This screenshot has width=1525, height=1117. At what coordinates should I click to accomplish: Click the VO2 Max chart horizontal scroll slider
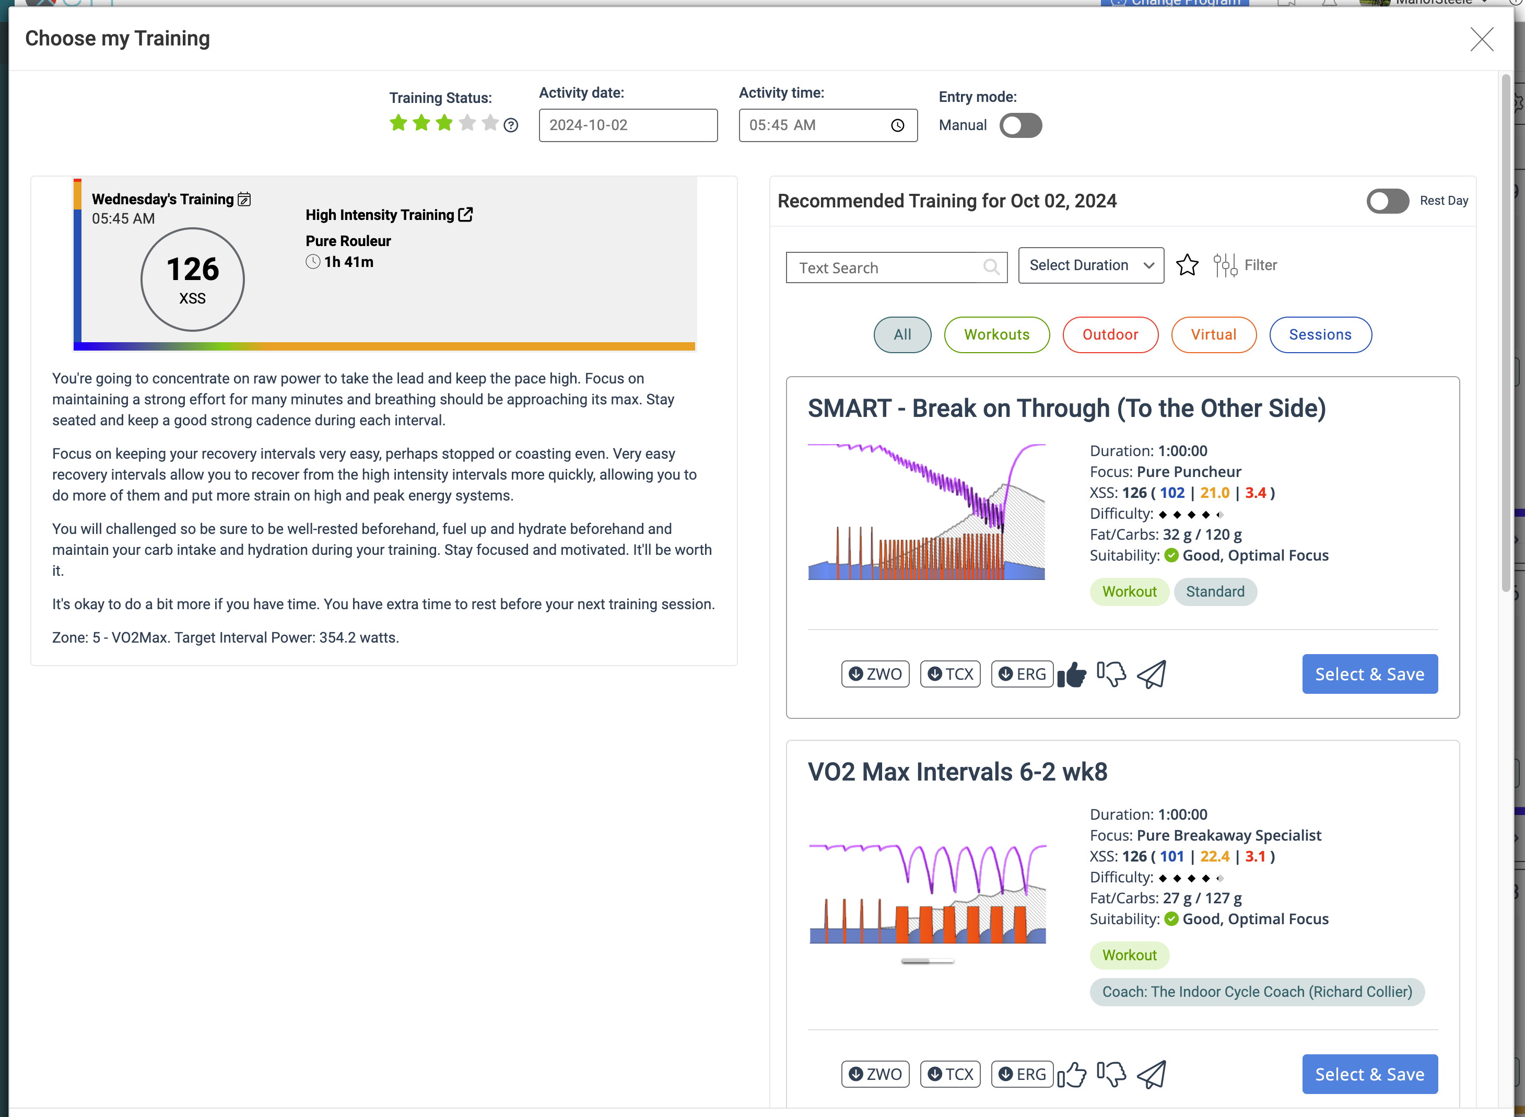tap(927, 961)
